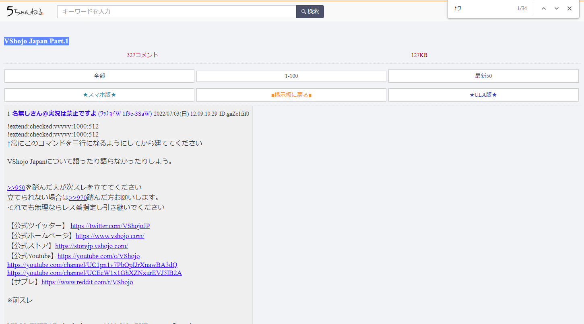The image size is (584, 324).
Task: Select the 全部 view button
Action: click(x=99, y=76)
